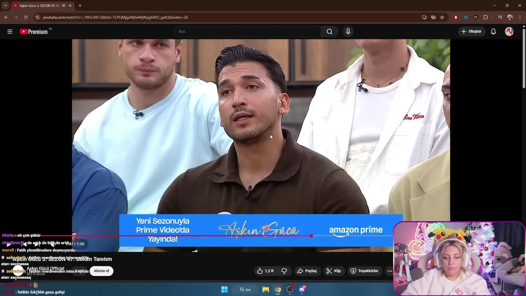The image size is (526, 296).
Task: Open Chrome three-dot customize menu
Action: pyautogui.click(x=520, y=17)
